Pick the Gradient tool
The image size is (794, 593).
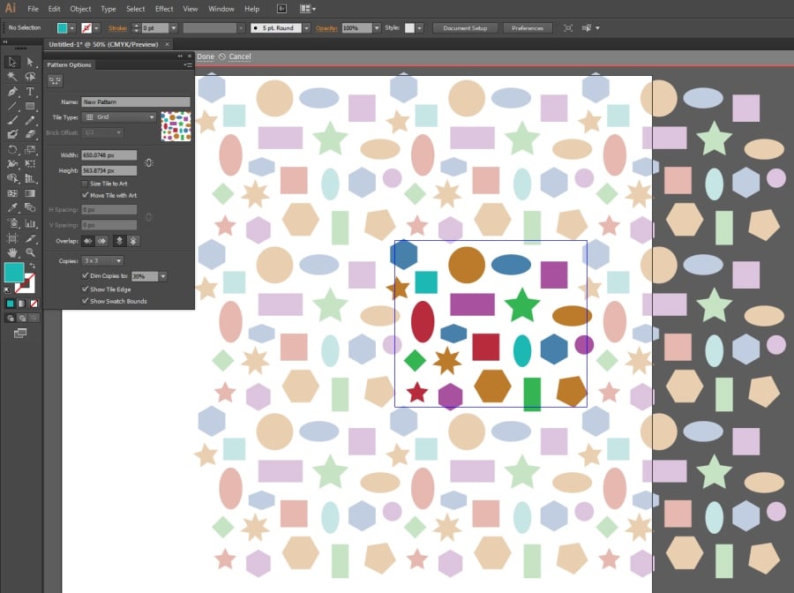30,193
